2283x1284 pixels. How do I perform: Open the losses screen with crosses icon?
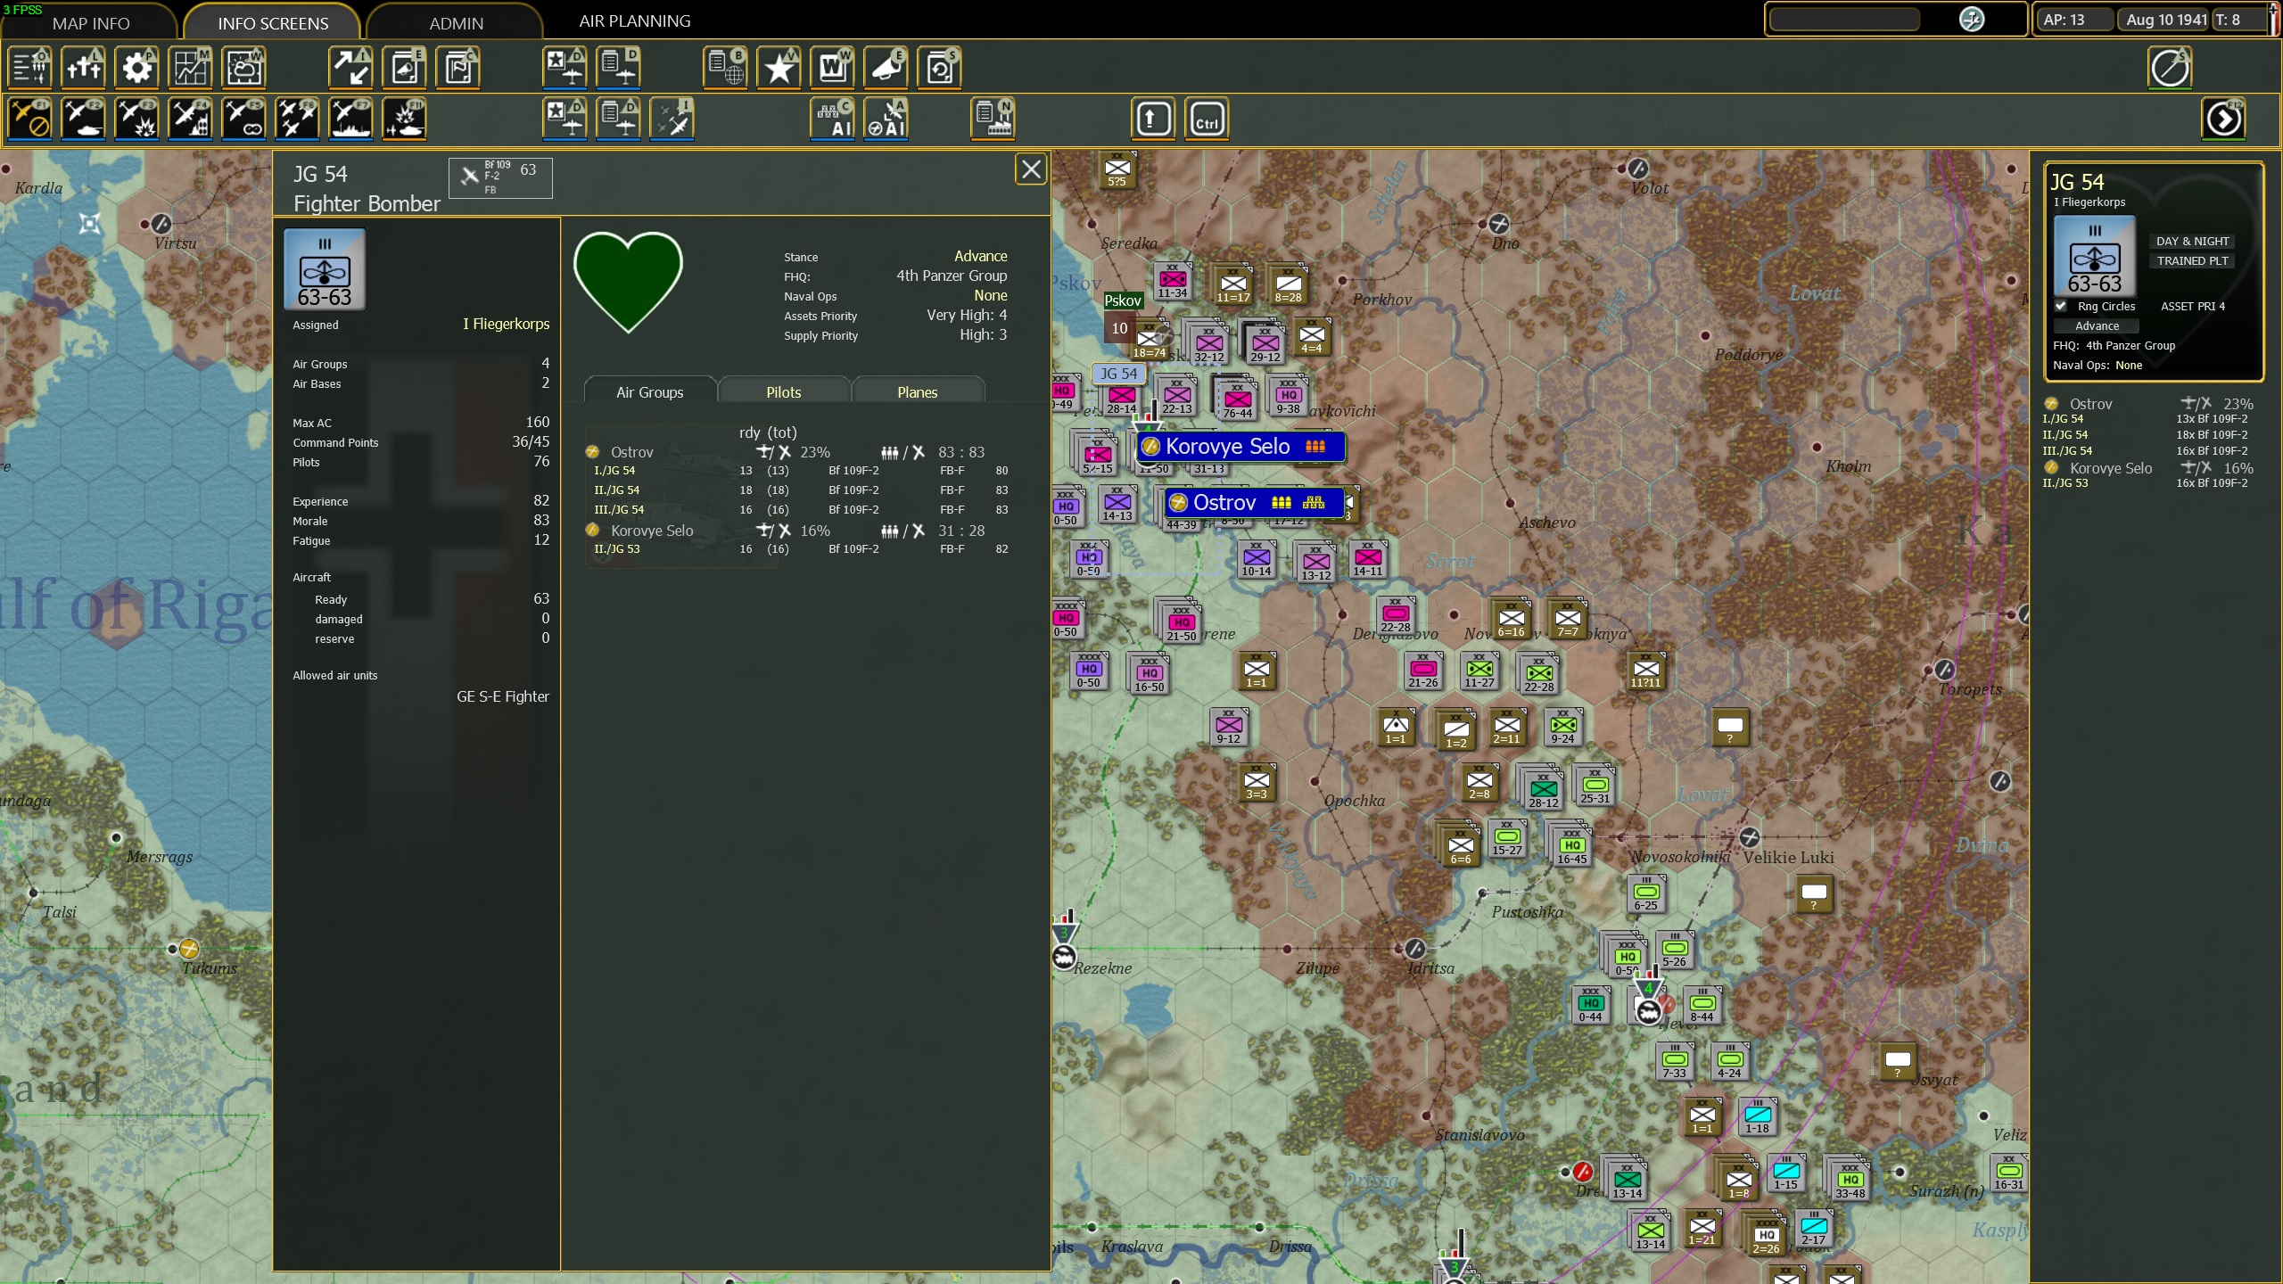[x=84, y=68]
